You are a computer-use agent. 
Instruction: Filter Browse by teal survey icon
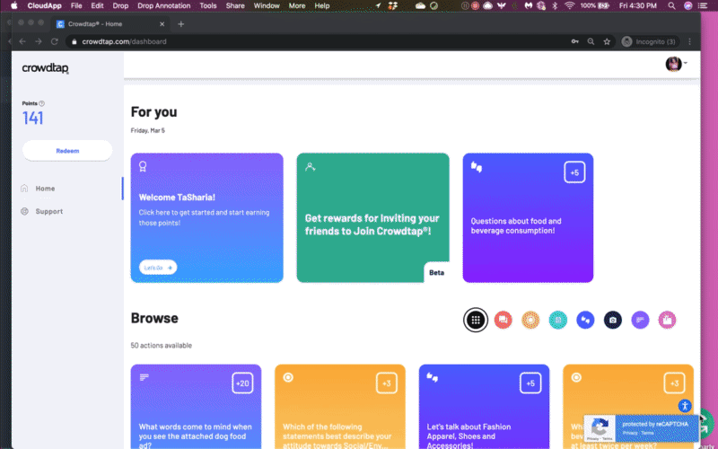tap(557, 320)
